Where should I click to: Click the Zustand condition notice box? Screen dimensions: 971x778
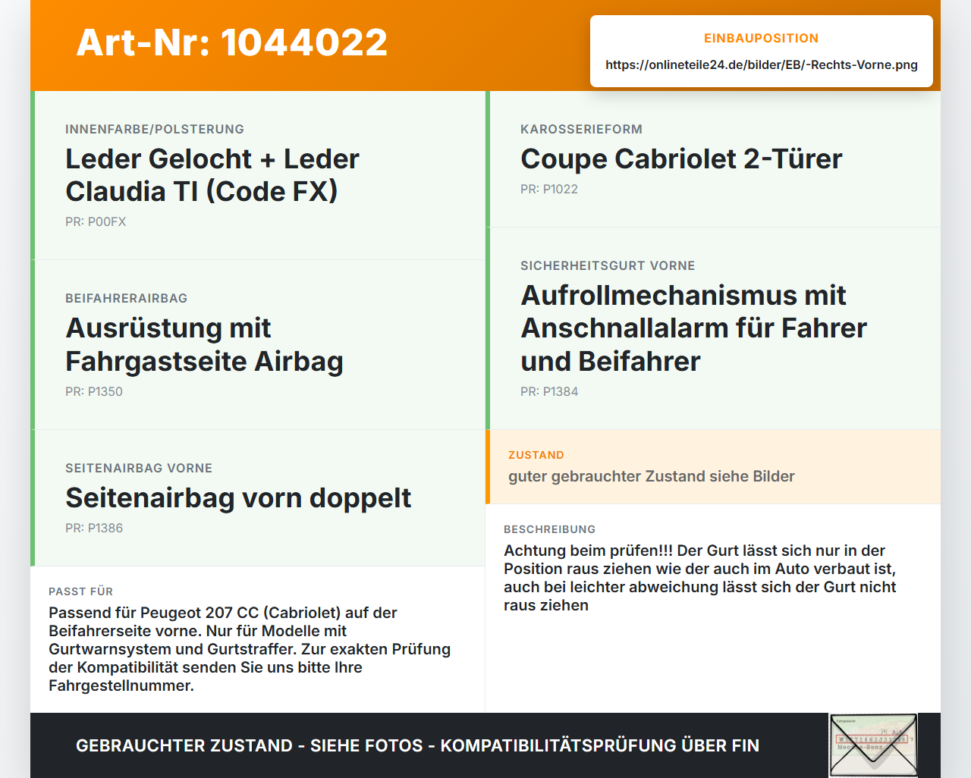click(713, 467)
